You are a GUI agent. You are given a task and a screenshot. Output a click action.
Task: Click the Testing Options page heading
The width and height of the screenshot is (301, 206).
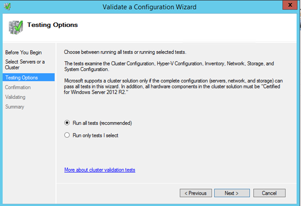52,24
